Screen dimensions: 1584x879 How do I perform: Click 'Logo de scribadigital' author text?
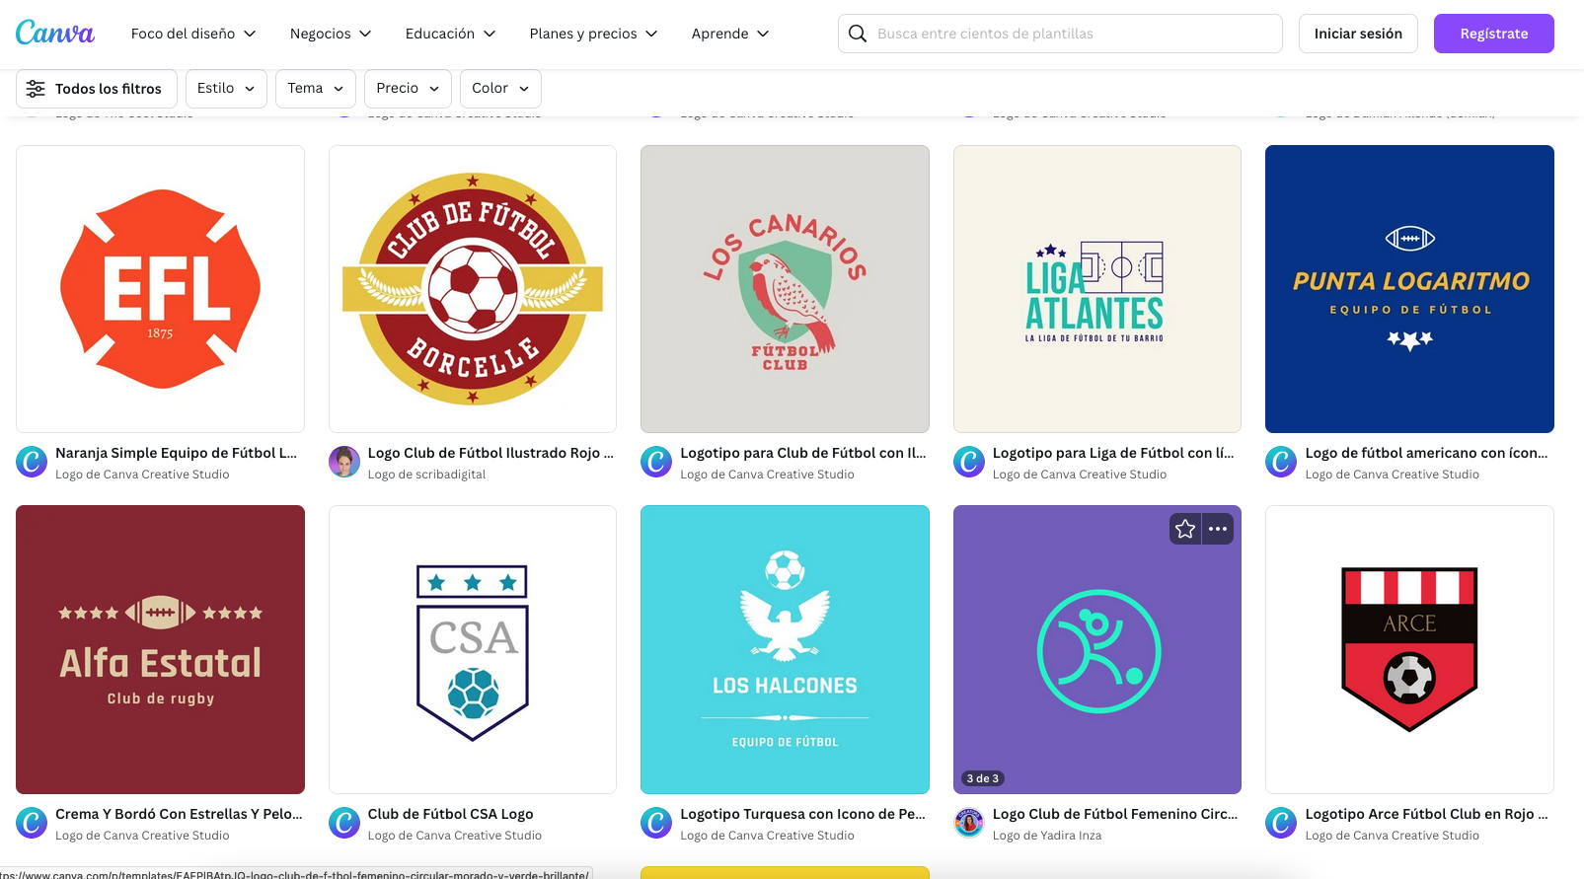click(426, 475)
